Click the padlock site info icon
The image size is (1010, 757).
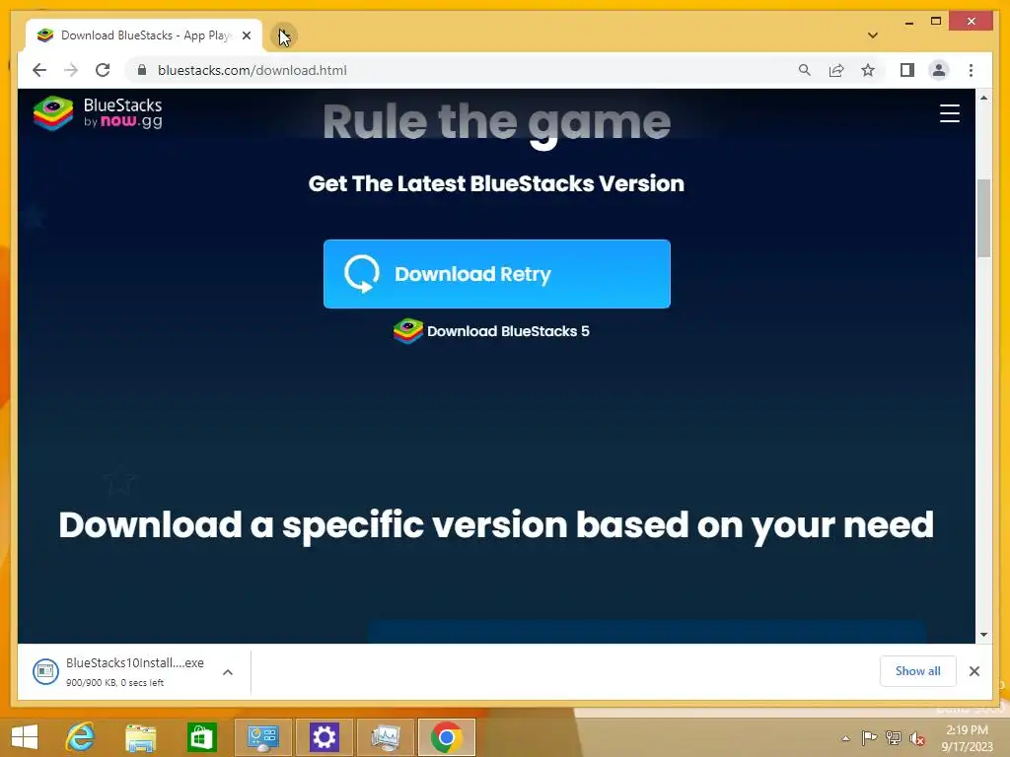pos(142,70)
